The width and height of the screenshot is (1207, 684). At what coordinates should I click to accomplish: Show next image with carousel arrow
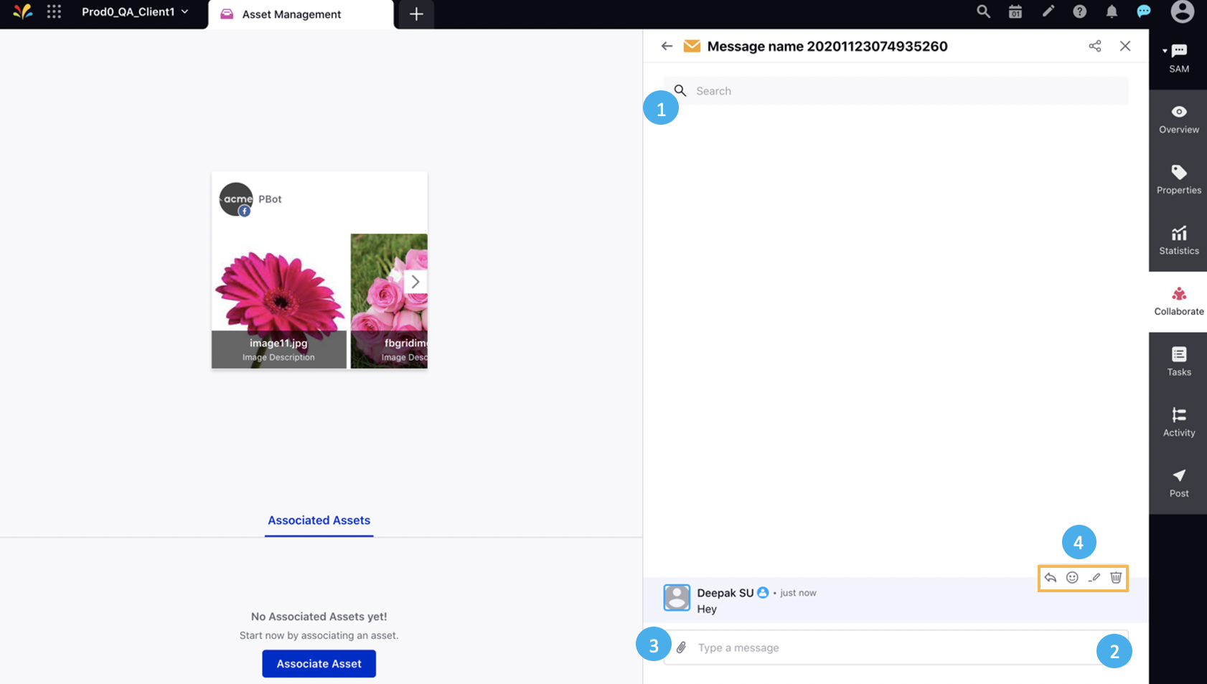coord(415,282)
